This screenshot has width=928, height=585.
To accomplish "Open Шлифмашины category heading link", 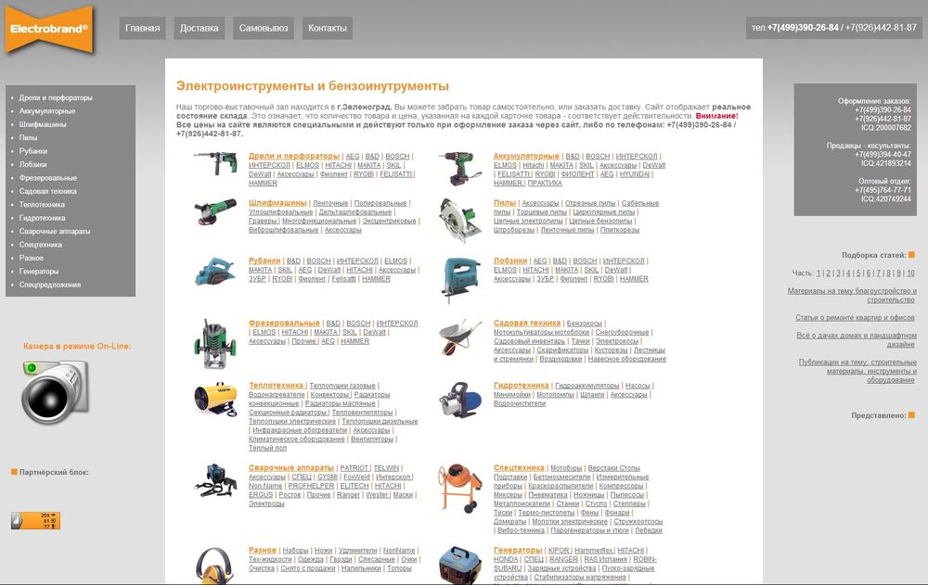I will (x=277, y=203).
